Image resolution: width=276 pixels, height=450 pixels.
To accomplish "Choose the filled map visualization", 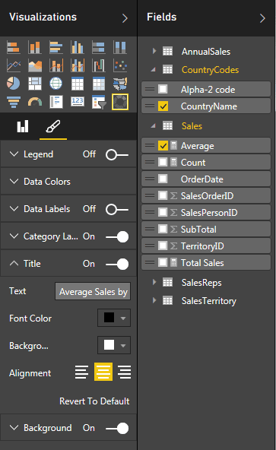I will tap(120, 84).
